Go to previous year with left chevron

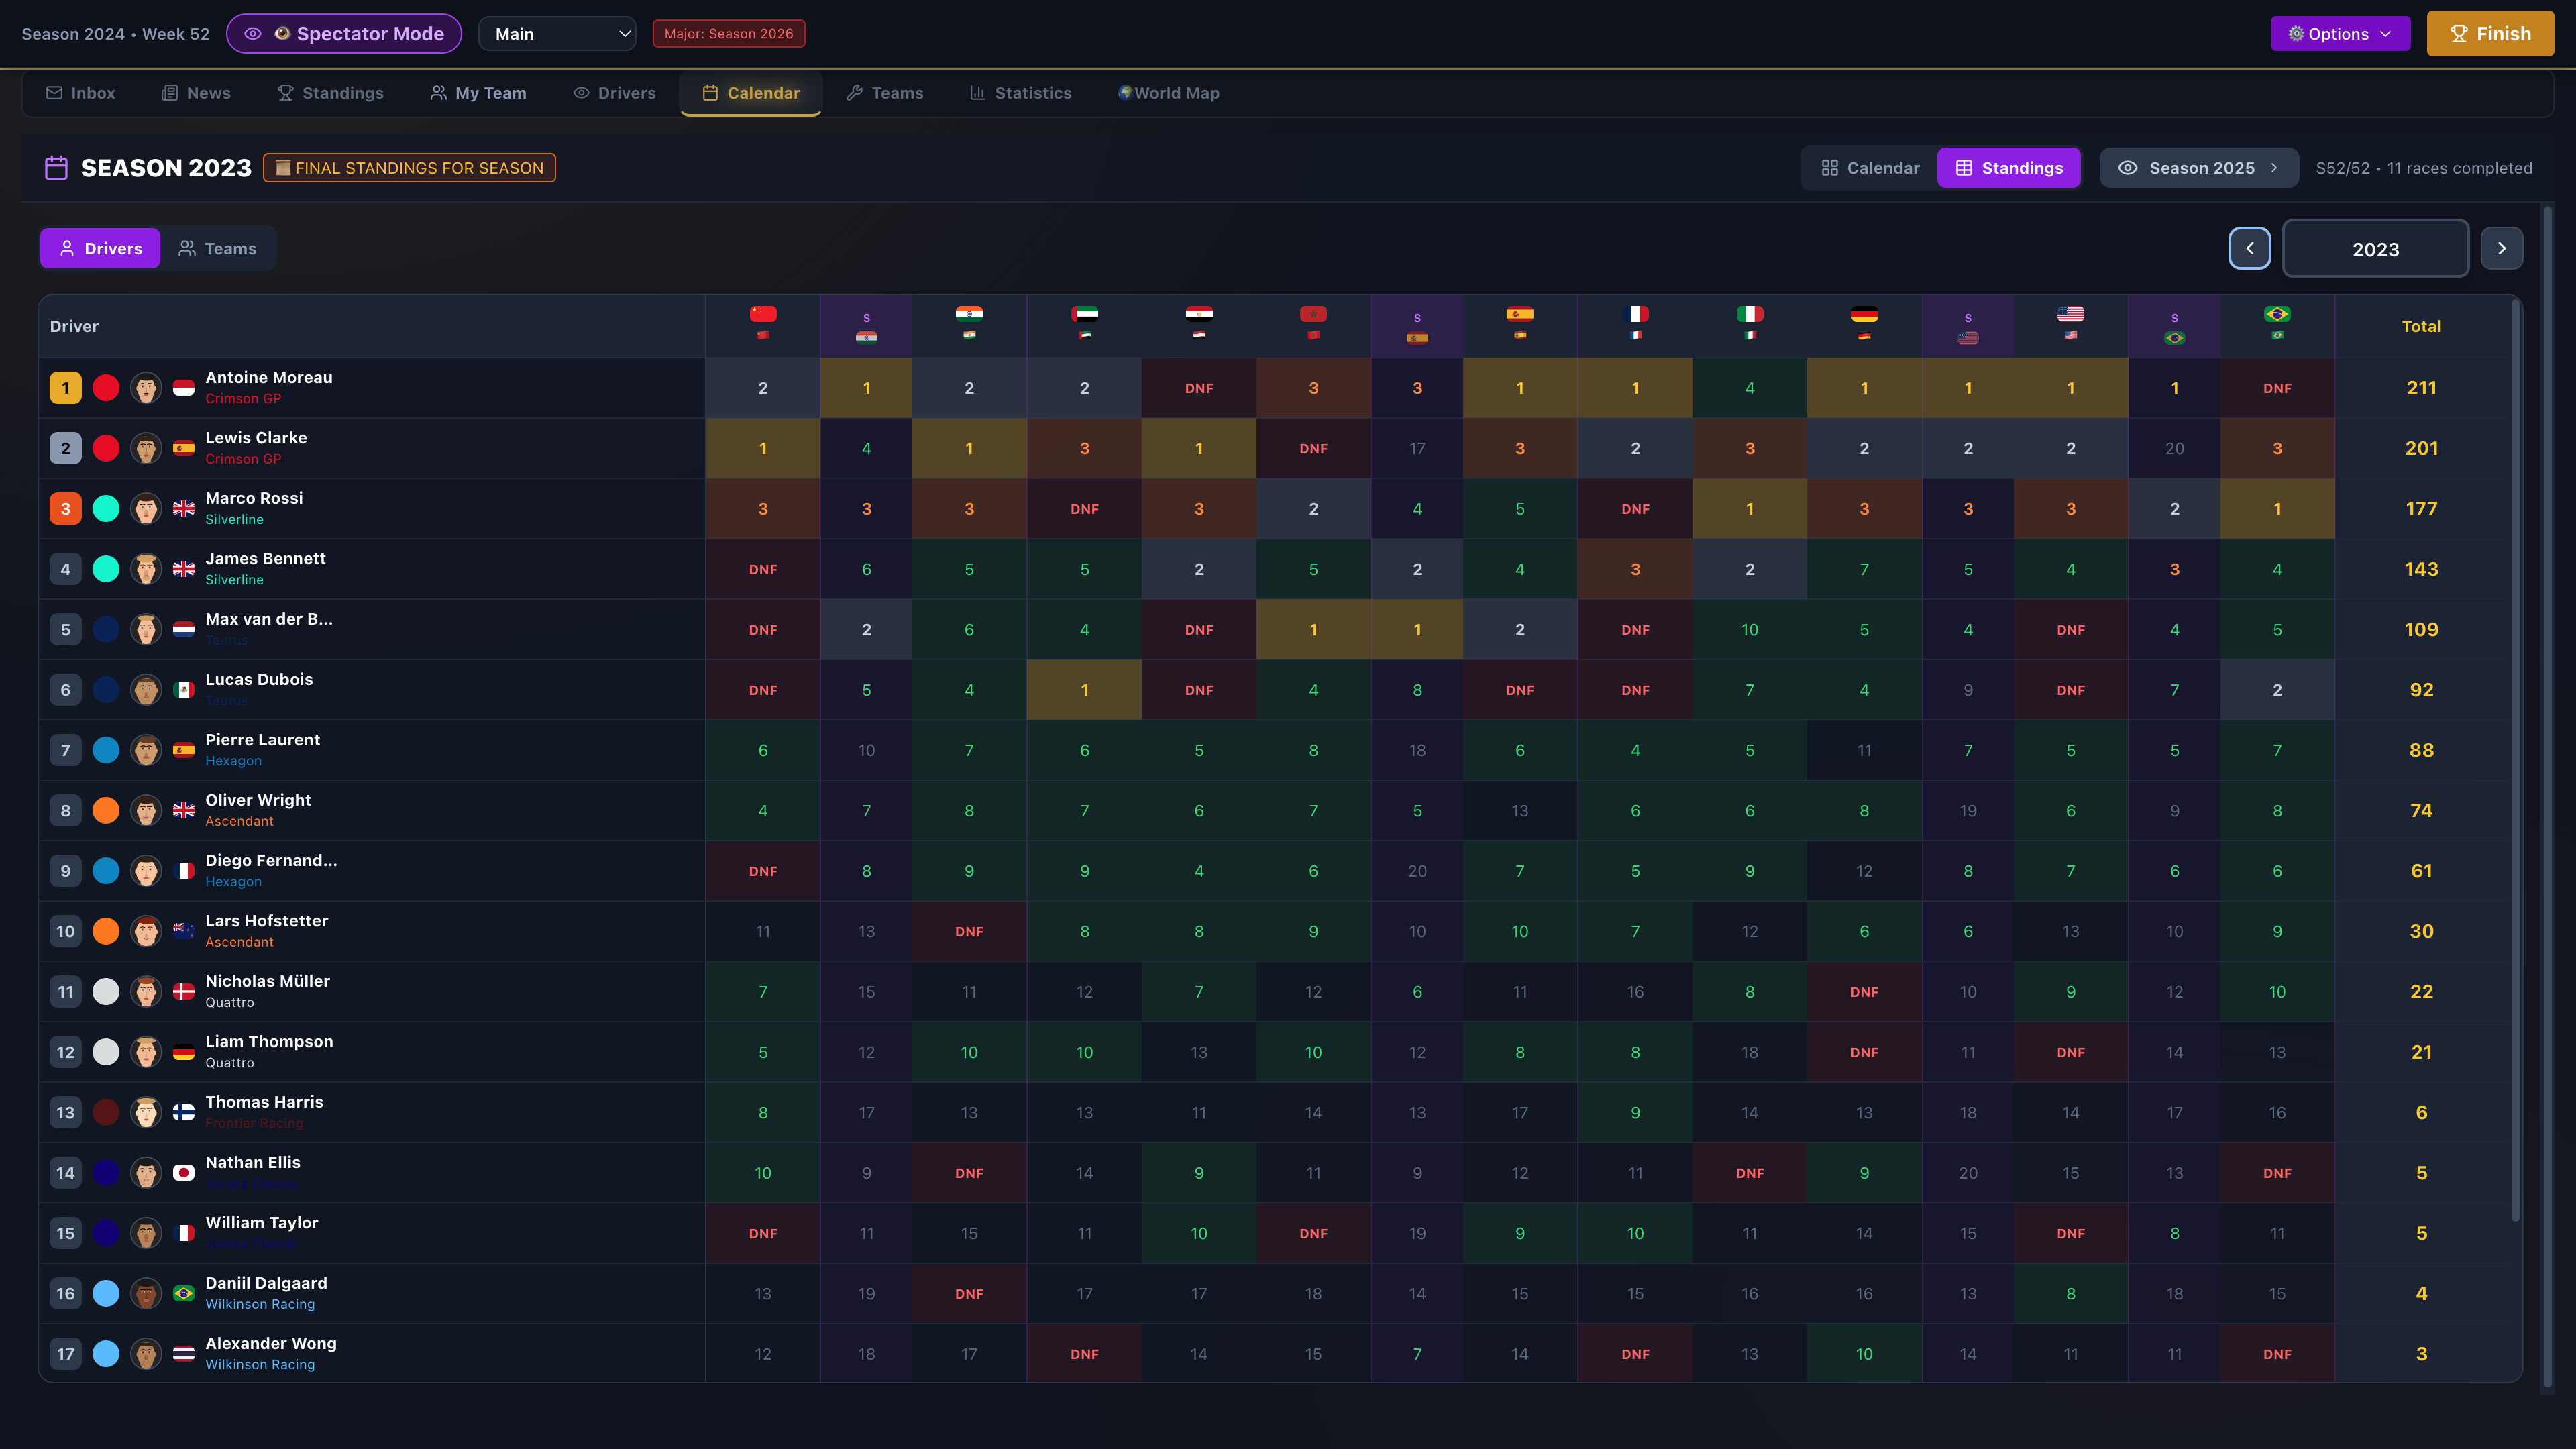pyautogui.click(x=2250, y=248)
